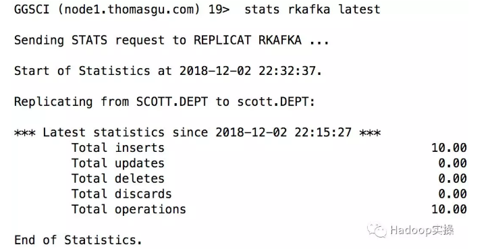Click the WeChat logo icon in watermark
Screen dimensions: 490x249
click(377, 231)
